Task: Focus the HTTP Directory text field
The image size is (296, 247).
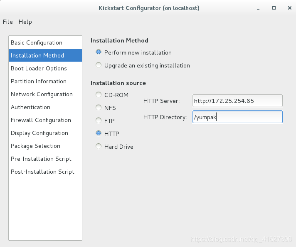Action: [x=237, y=117]
